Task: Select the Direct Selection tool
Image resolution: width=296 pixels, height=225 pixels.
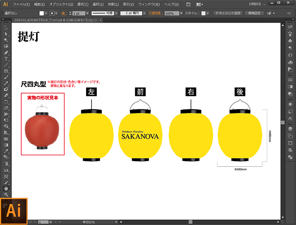Action: coord(6,34)
